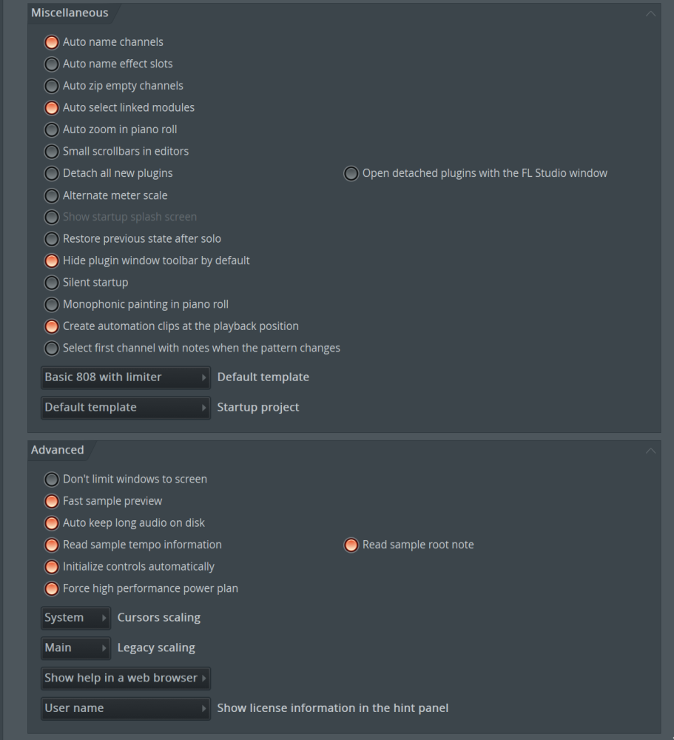This screenshot has height=740, width=674.
Task: Collapse the Miscellaneous section arrow
Action: [x=650, y=13]
